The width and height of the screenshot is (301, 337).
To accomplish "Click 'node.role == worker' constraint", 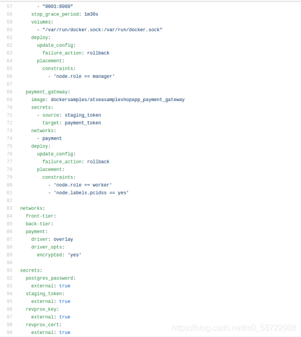I will [x=82, y=185].
